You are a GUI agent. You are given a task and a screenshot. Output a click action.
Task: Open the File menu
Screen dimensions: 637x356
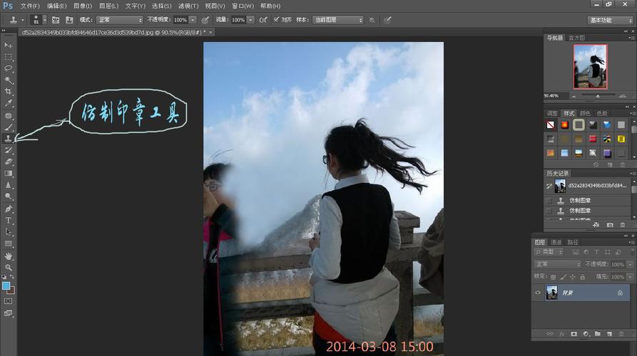coord(30,6)
